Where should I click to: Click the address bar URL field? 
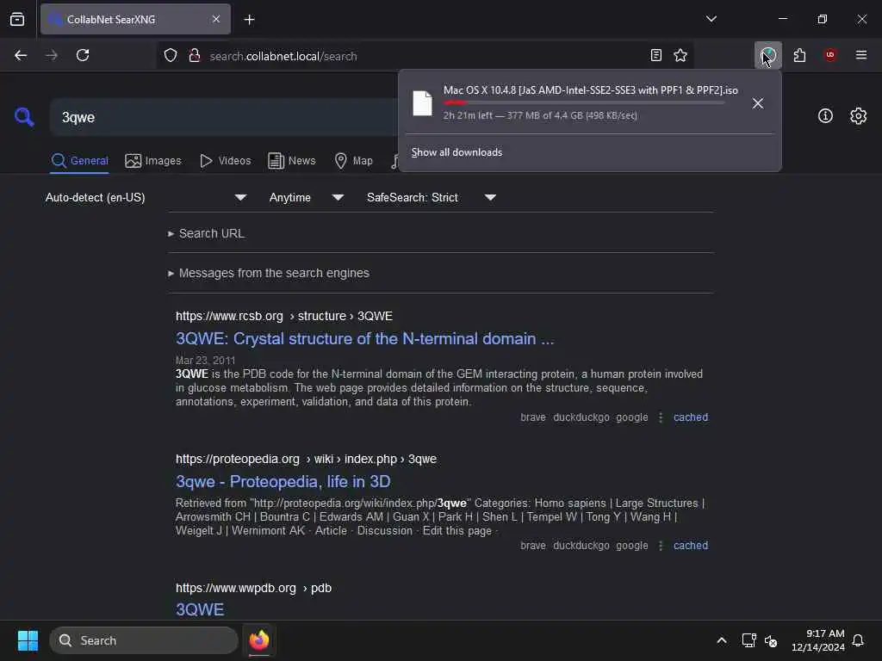pyautogui.click(x=425, y=56)
